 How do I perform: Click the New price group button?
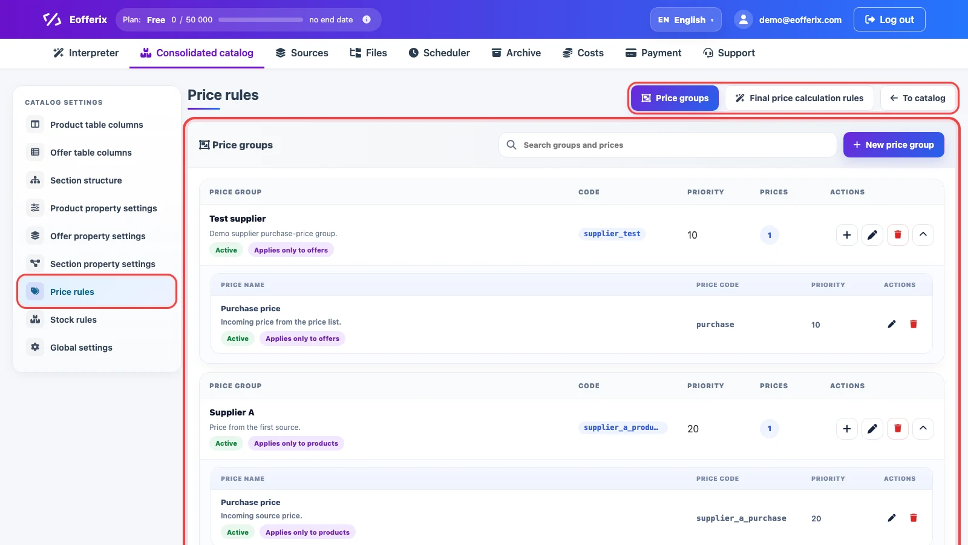894,145
